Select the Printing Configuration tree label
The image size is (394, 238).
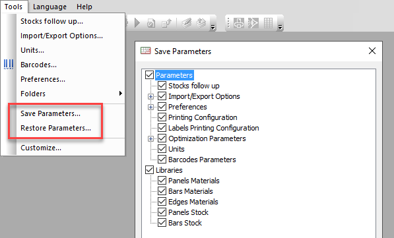[203, 117]
